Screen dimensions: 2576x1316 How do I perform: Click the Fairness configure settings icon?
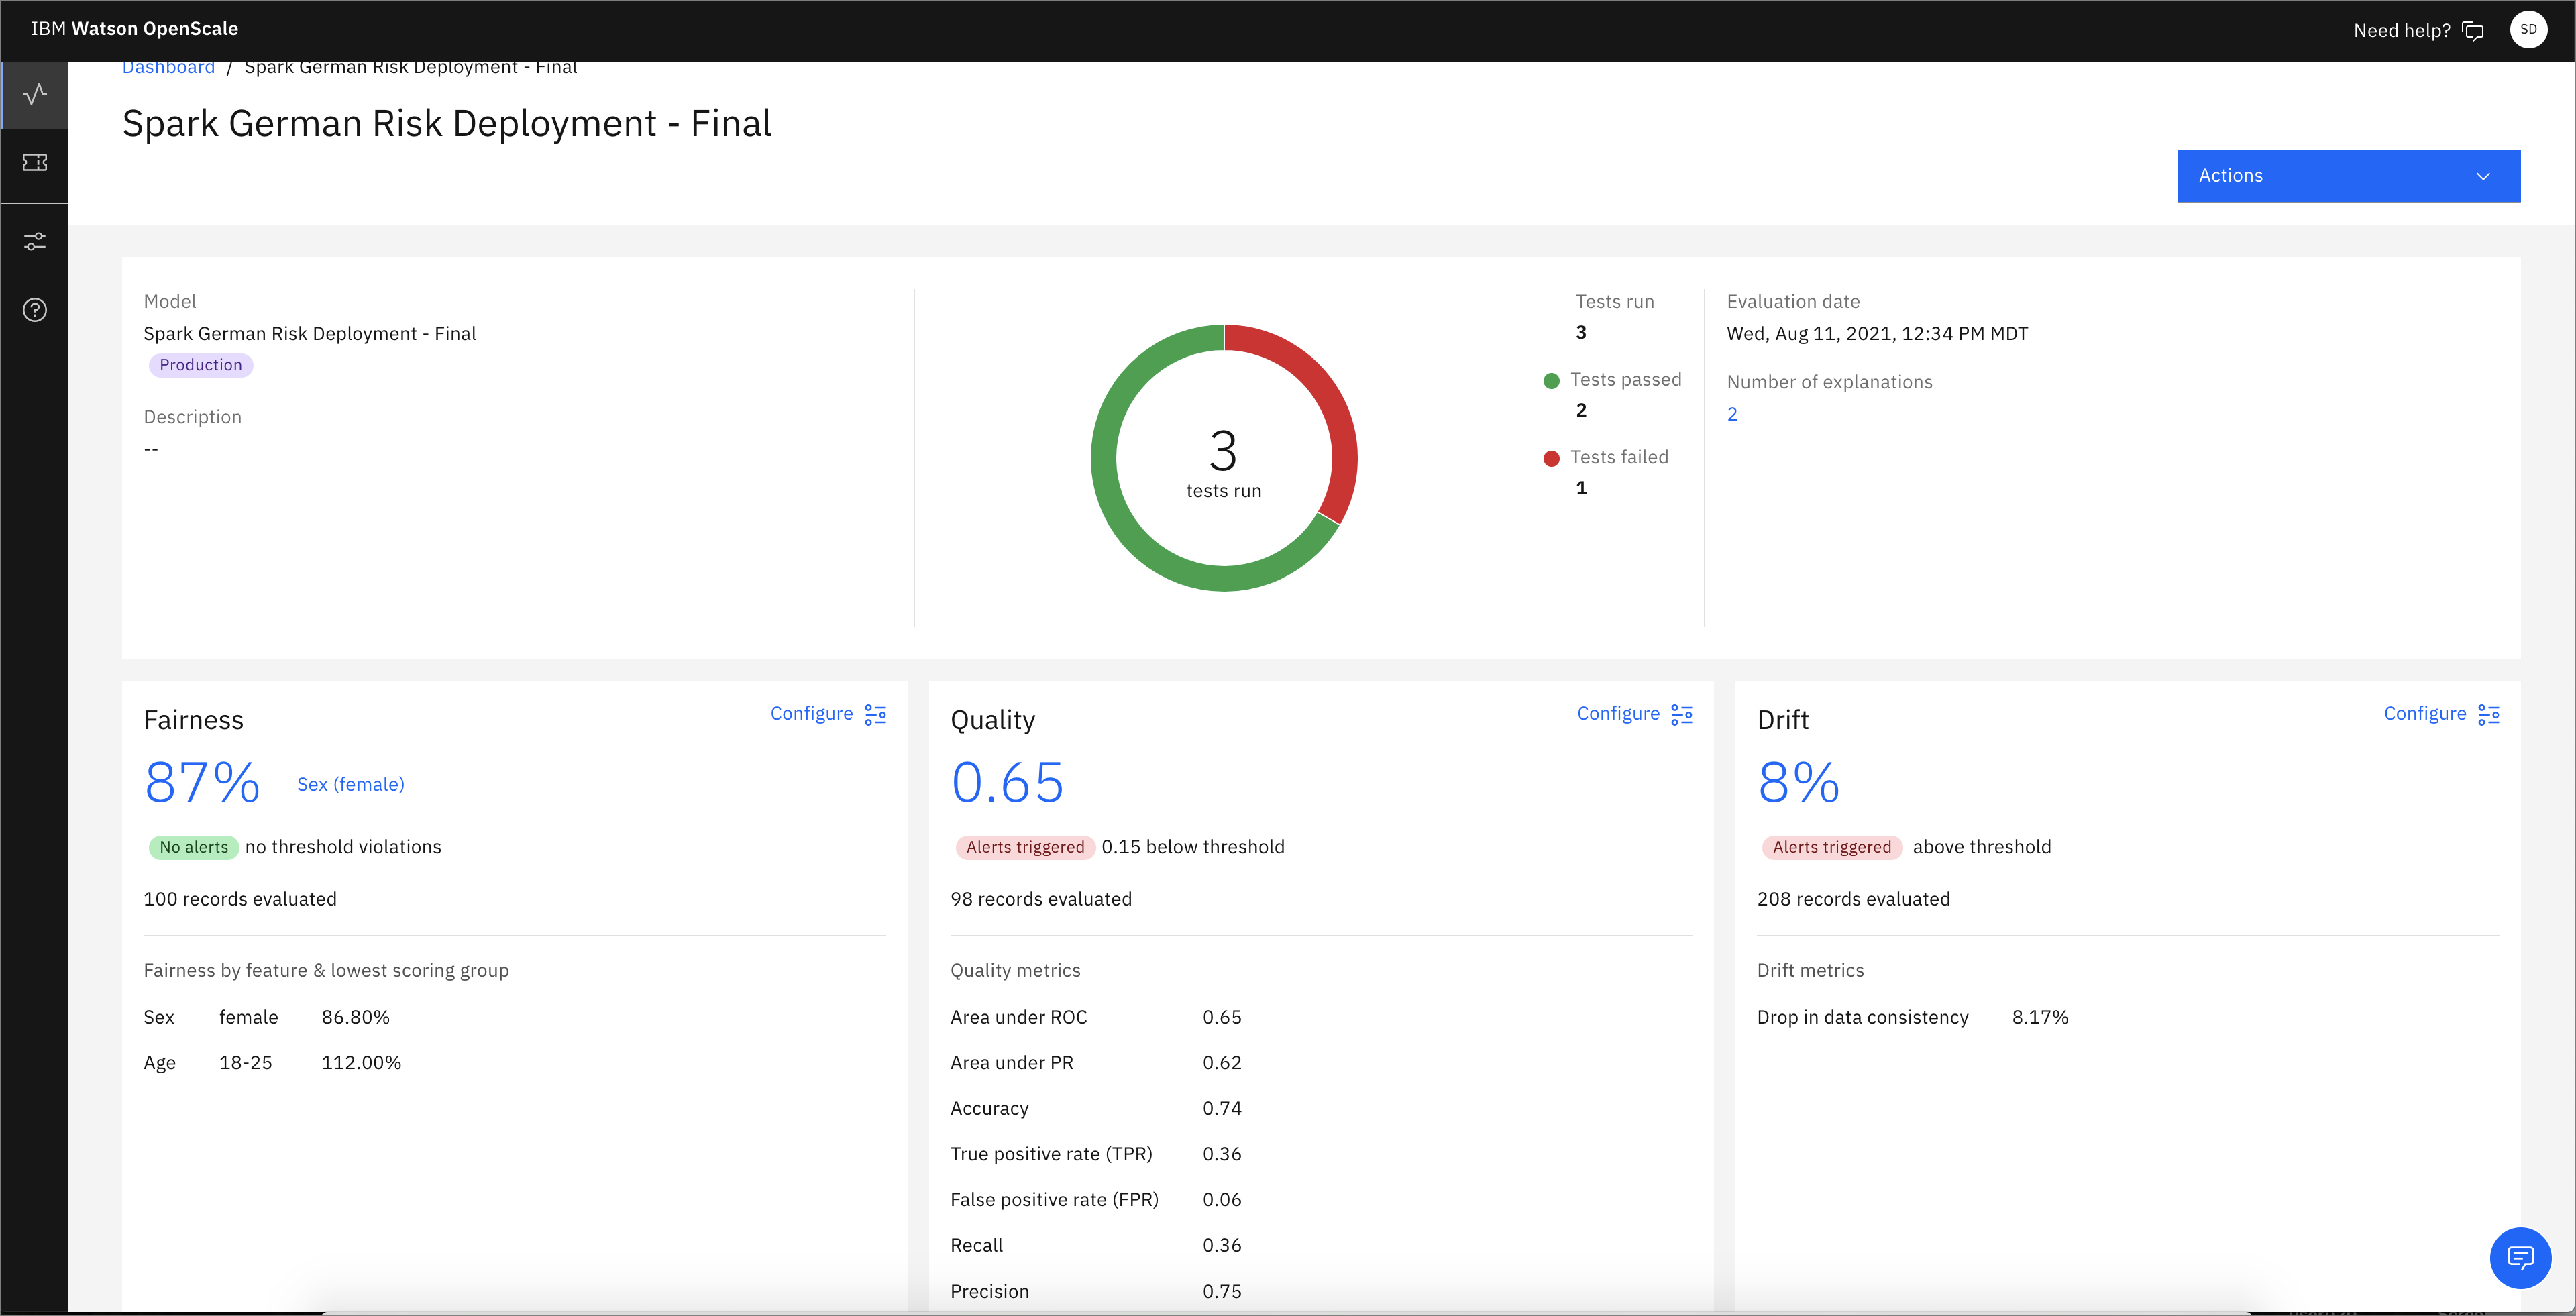[875, 714]
